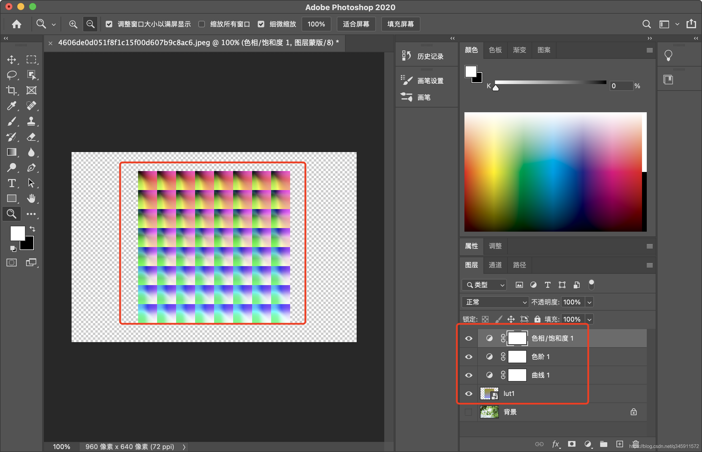Open the blend mode 正常 dropdown
This screenshot has width=702, height=452.
pos(495,302)
